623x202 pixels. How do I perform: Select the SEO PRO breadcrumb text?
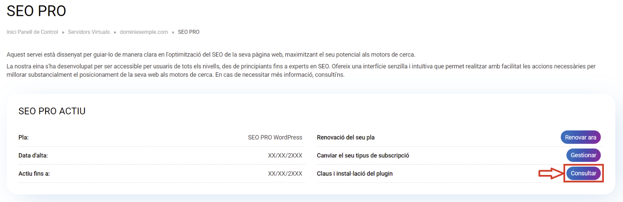(189, 32)
